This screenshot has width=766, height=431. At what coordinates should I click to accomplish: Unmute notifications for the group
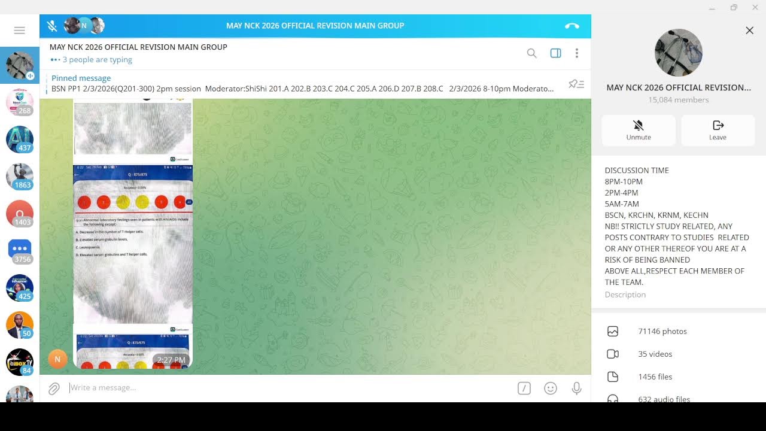(639, 130)
